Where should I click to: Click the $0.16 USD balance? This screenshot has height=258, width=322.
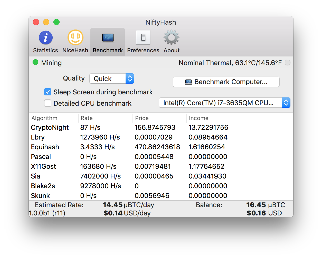pos(264,213)
